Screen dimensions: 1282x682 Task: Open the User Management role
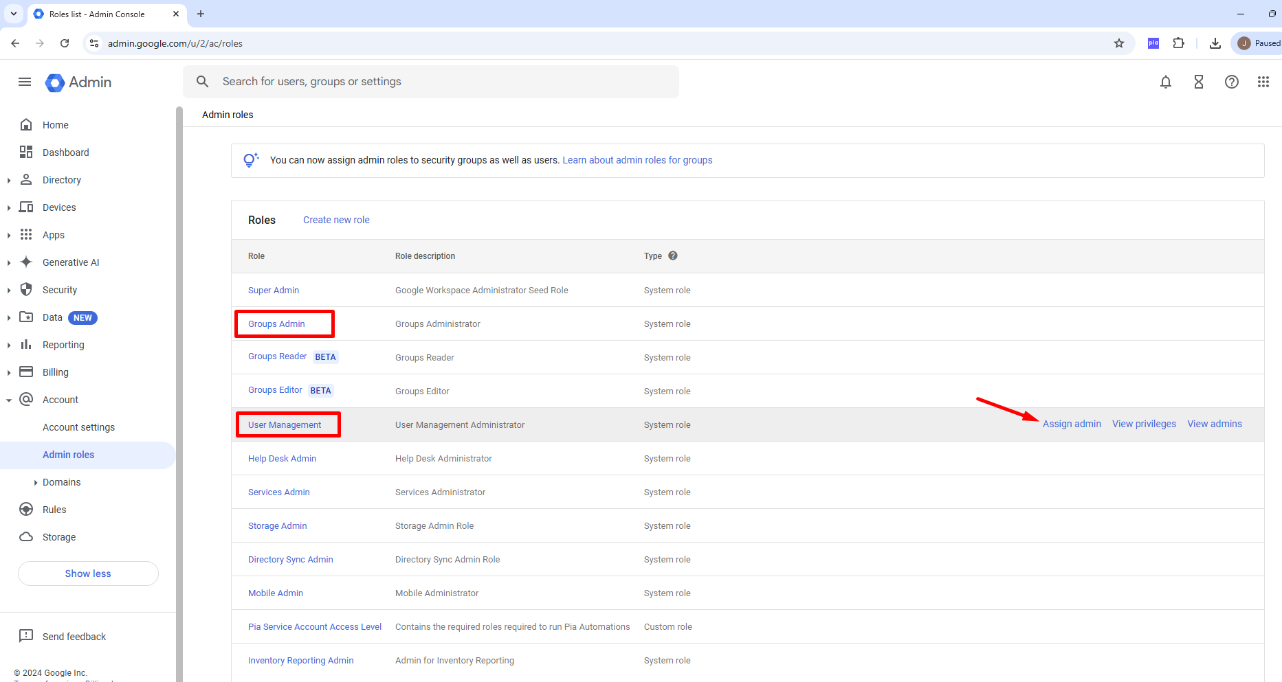coord(285,424)
